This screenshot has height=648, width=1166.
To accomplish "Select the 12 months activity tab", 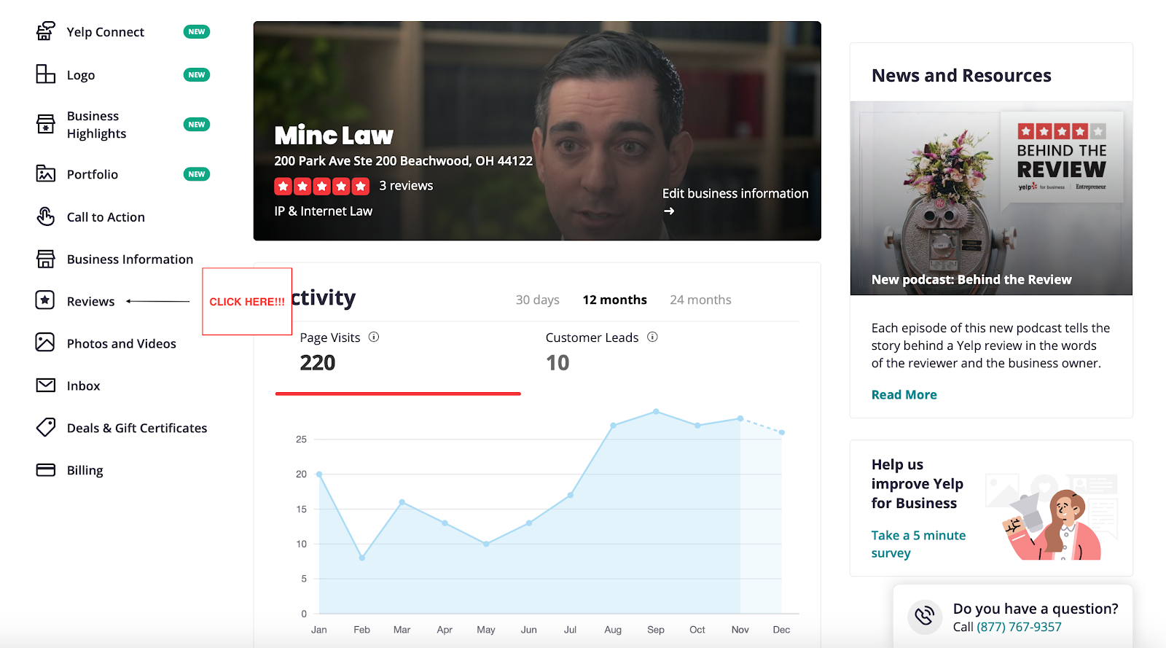I will (614, 300).
